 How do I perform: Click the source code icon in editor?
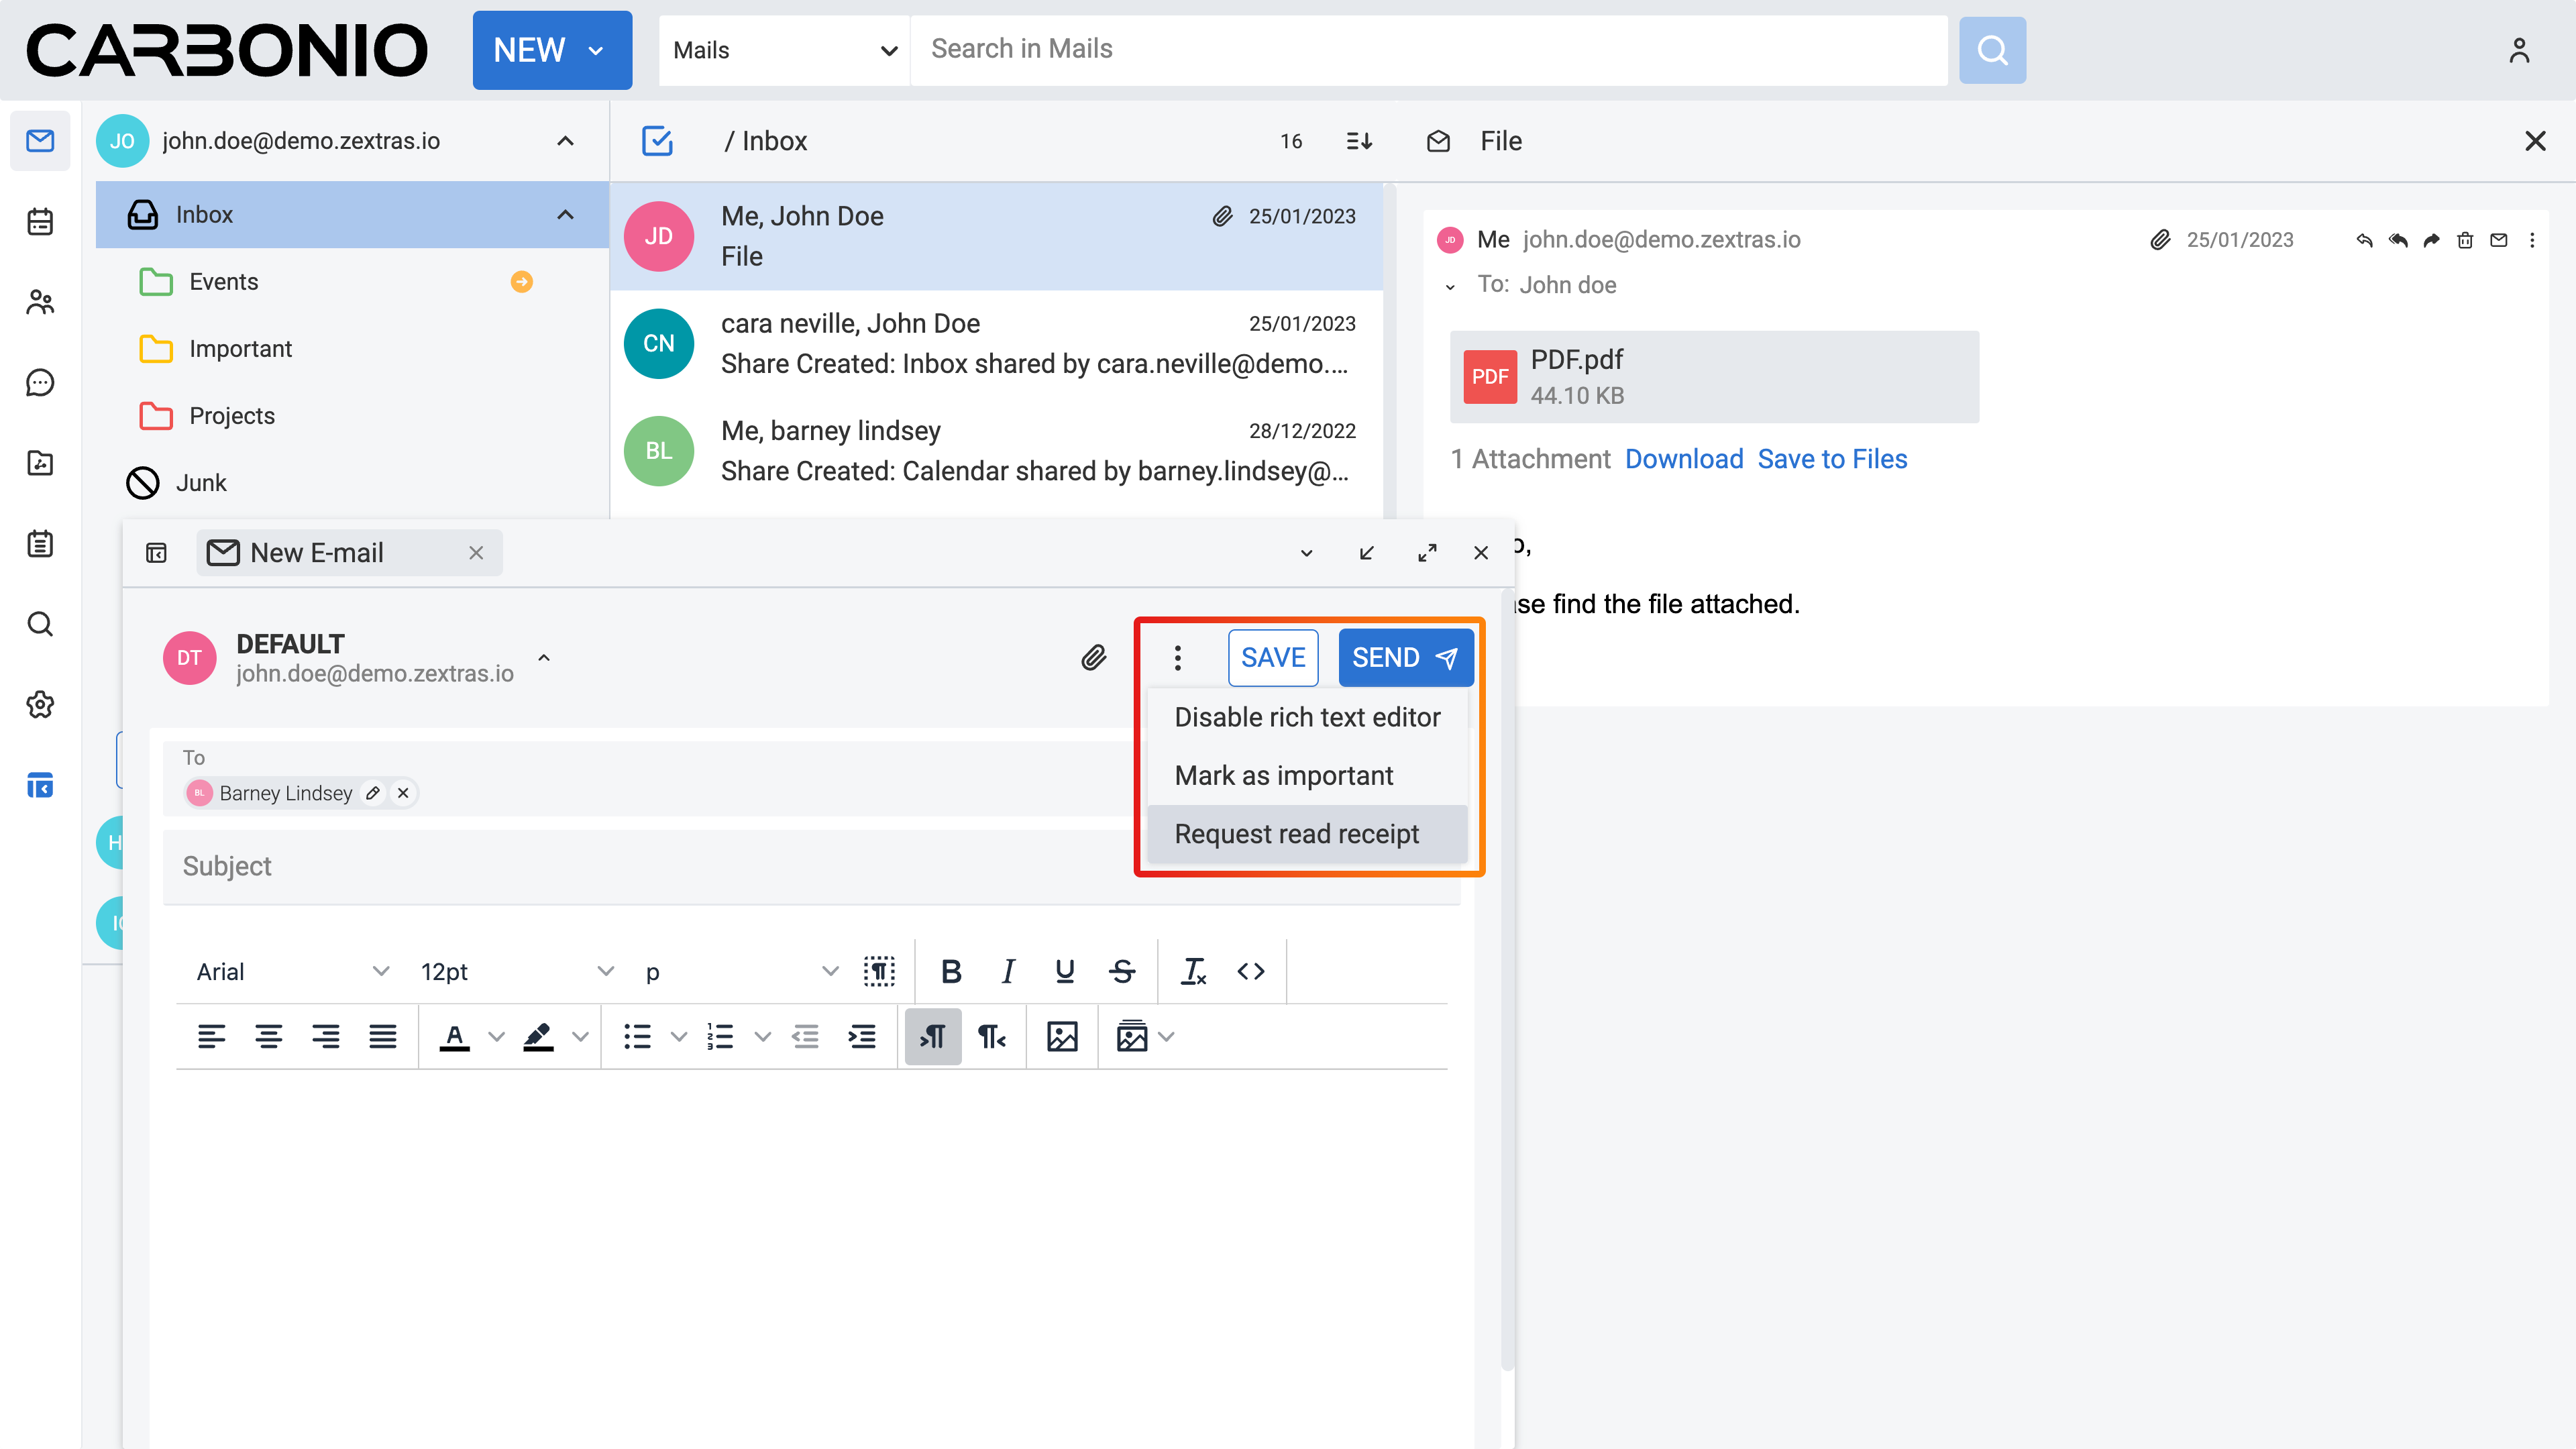pos(1250,971)
